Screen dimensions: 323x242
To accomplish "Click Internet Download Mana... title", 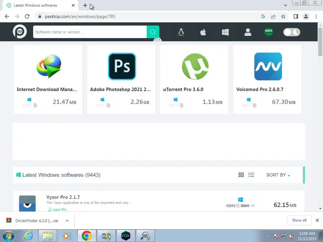I will tap(47, 89).
